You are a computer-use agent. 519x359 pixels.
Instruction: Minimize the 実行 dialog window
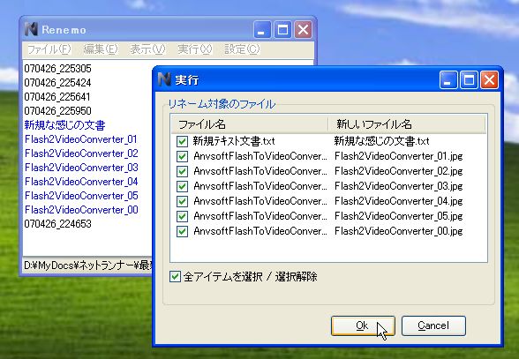[x=448, y=79]
